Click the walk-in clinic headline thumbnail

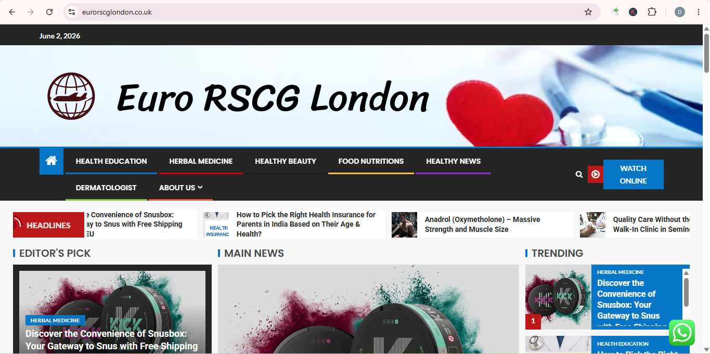pos(592,225)
